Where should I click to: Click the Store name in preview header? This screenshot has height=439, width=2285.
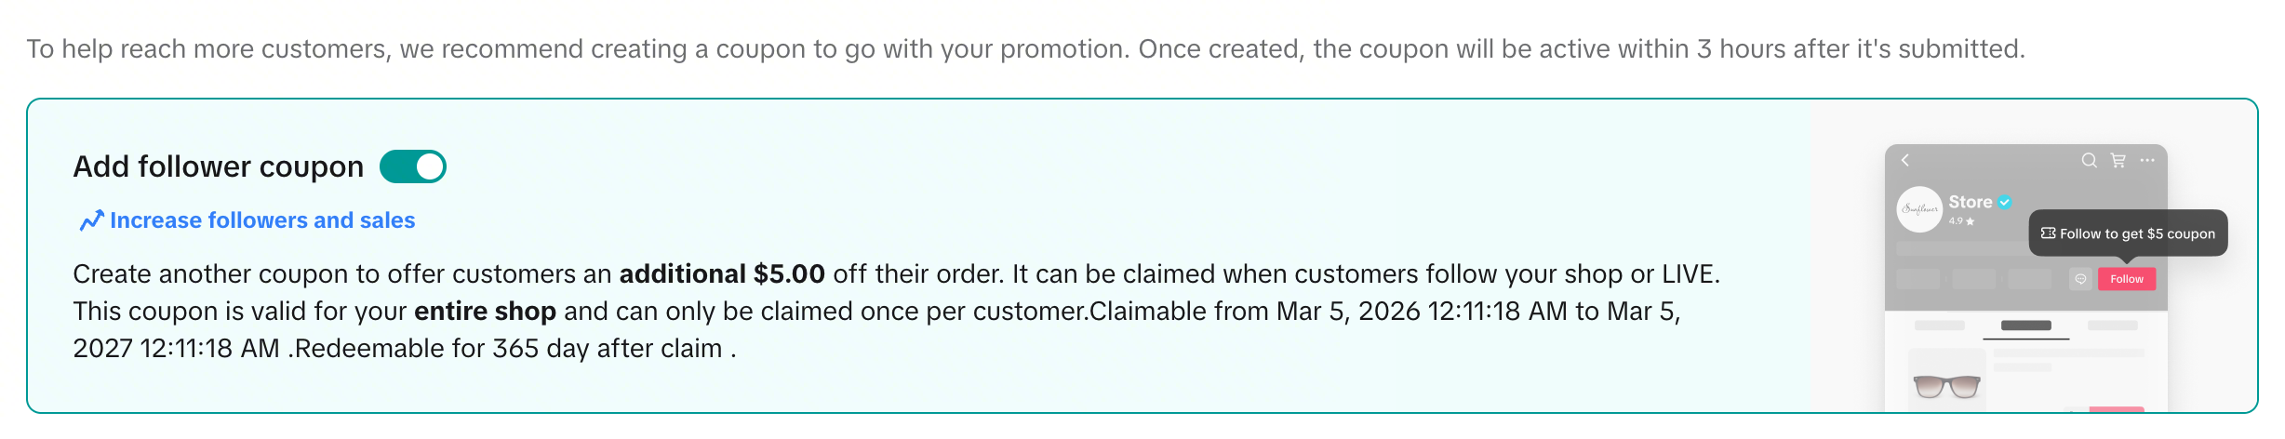coord(1970,202)
